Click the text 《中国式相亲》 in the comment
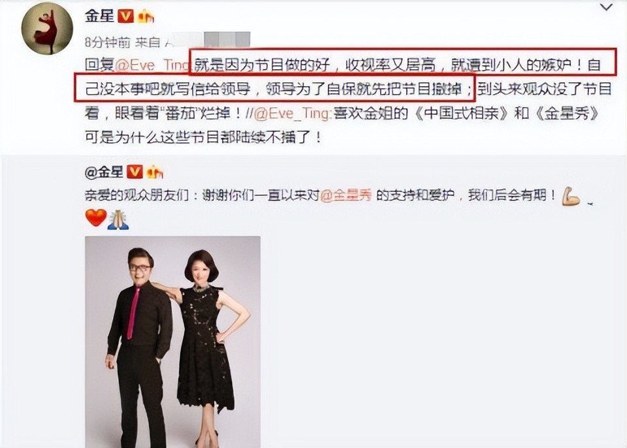Viewport: 627px width, 448px height. tap(462, 114)
